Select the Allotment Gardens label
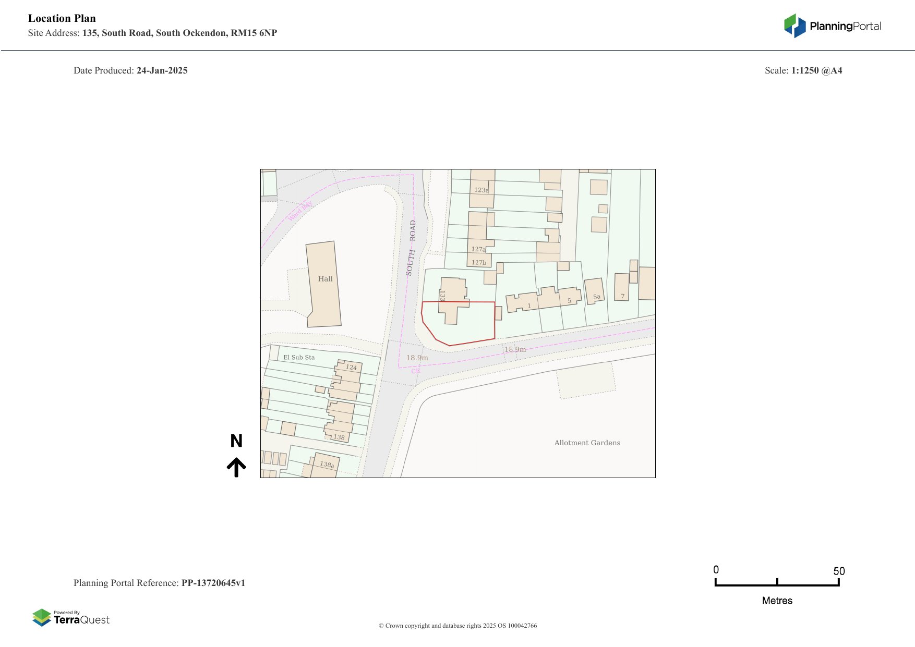This screenshot has height=647, width=915. [587, 443]
